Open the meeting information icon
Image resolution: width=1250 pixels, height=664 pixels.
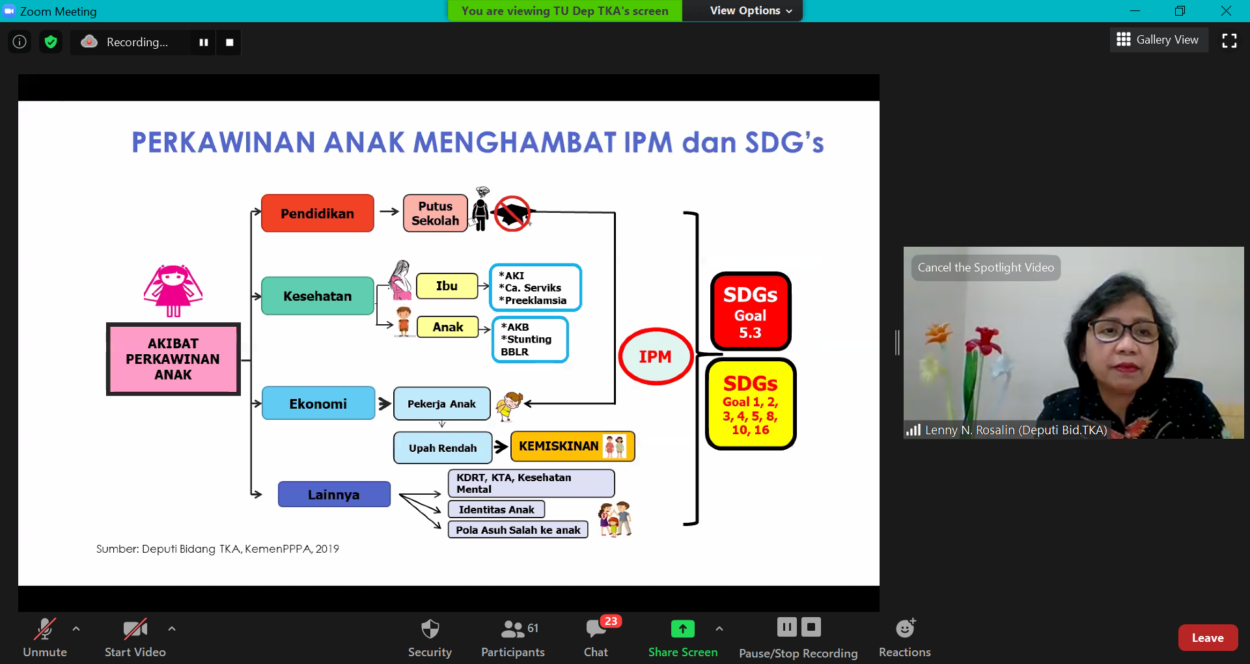click(x=20, y=42)
